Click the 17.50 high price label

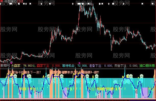point(88,4)
